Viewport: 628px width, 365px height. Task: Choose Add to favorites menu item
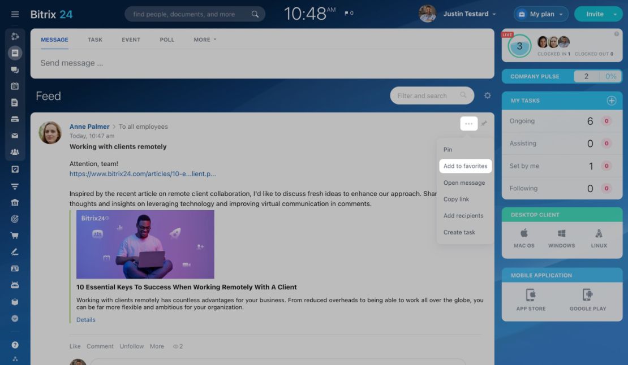[465, 166]
